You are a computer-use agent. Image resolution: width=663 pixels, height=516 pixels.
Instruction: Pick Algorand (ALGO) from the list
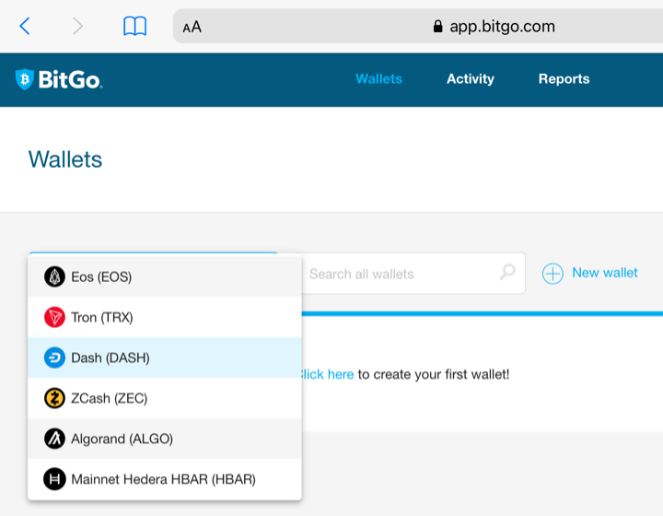tap(165, 439)
